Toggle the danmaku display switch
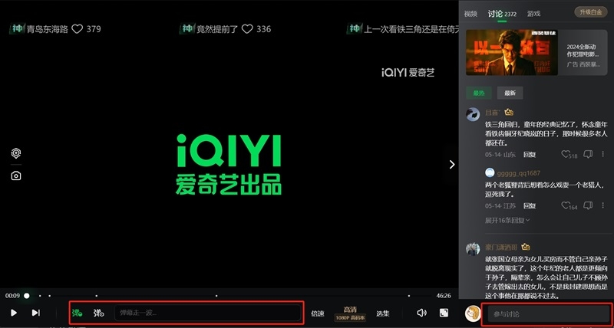Image resolution: width=614 pixels, height=328 pixels. pyautogui.click(x=78, y=313)
